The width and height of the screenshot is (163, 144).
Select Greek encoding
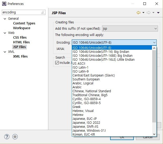coord(112,107)
